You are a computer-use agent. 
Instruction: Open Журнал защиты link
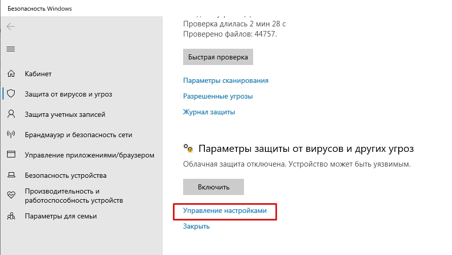click(209, 112)
